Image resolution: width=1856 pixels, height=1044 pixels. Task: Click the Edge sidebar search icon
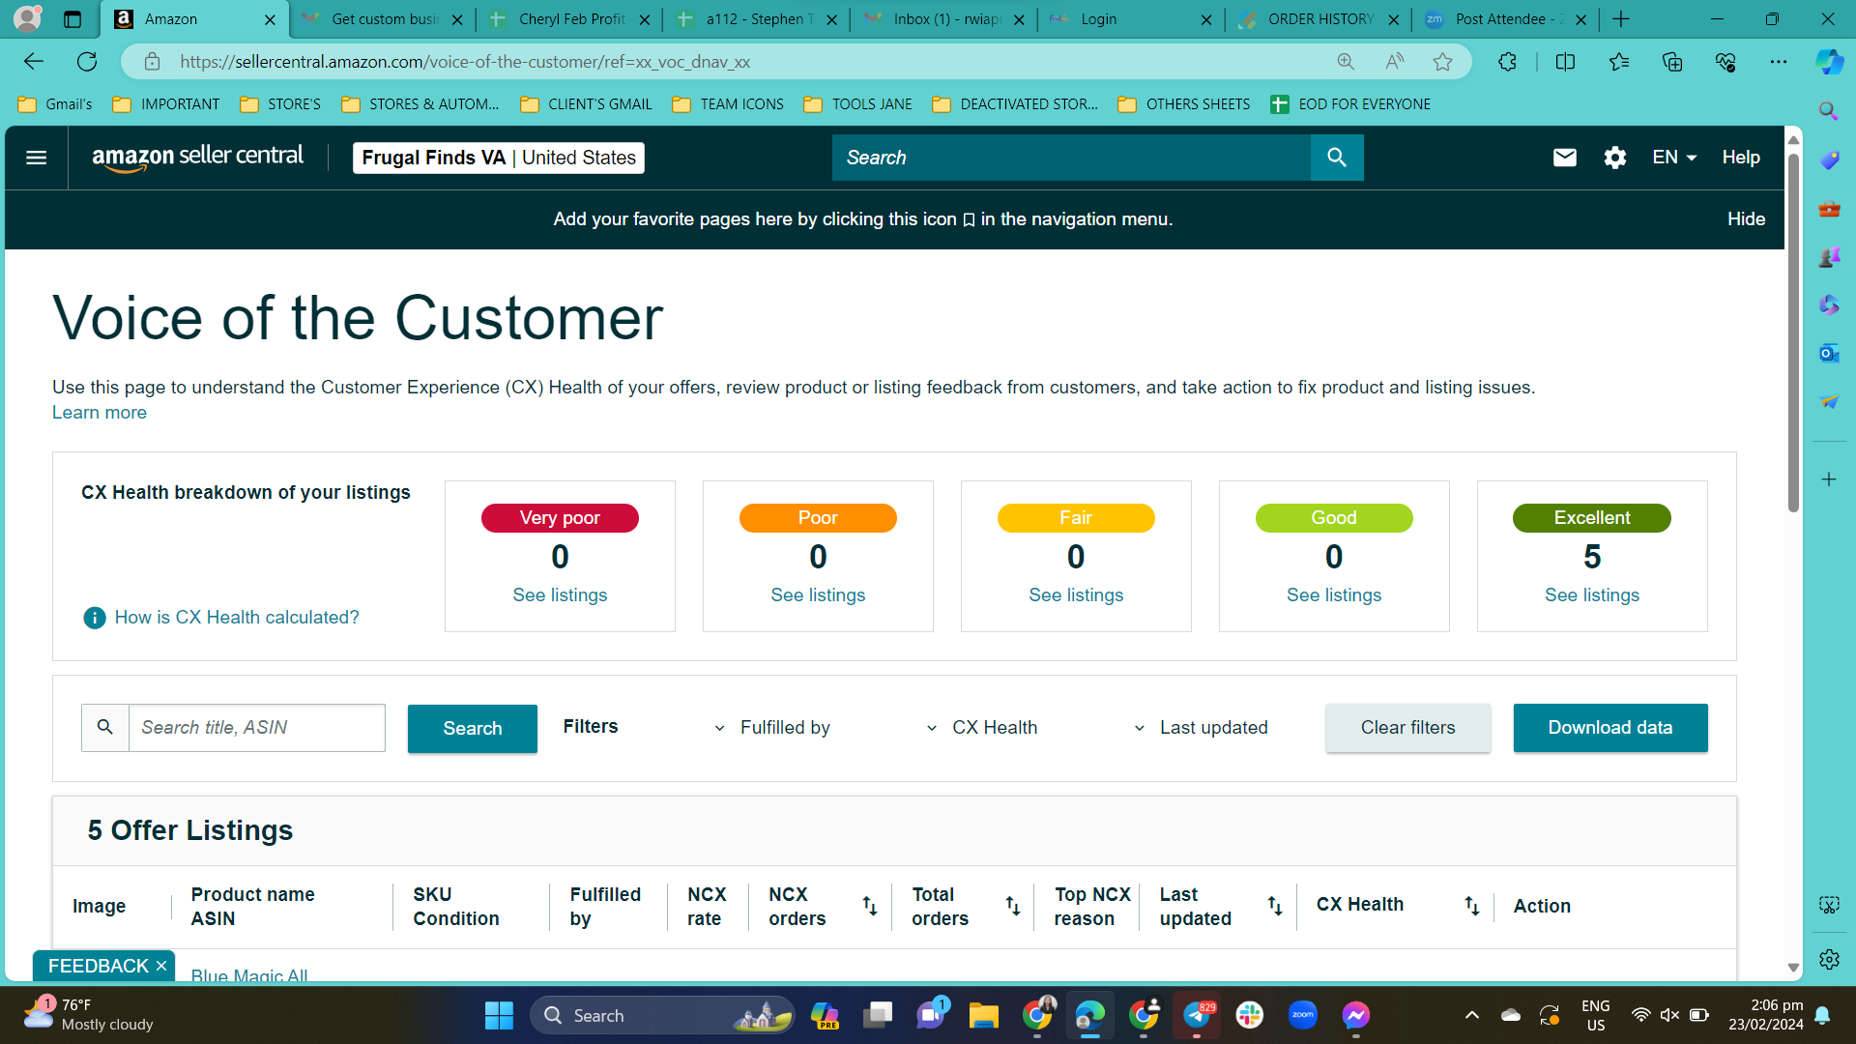(1829, 111)
